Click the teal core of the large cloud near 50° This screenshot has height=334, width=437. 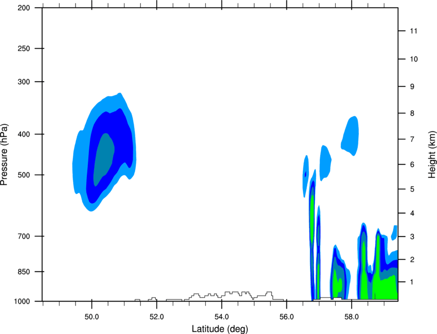pyautogui.click(x=103, y=159)
